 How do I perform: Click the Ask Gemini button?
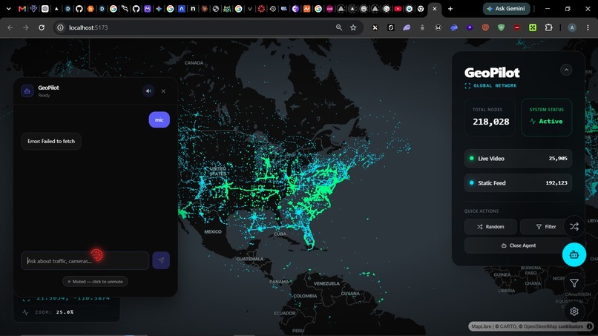click(x=506, y=8)
